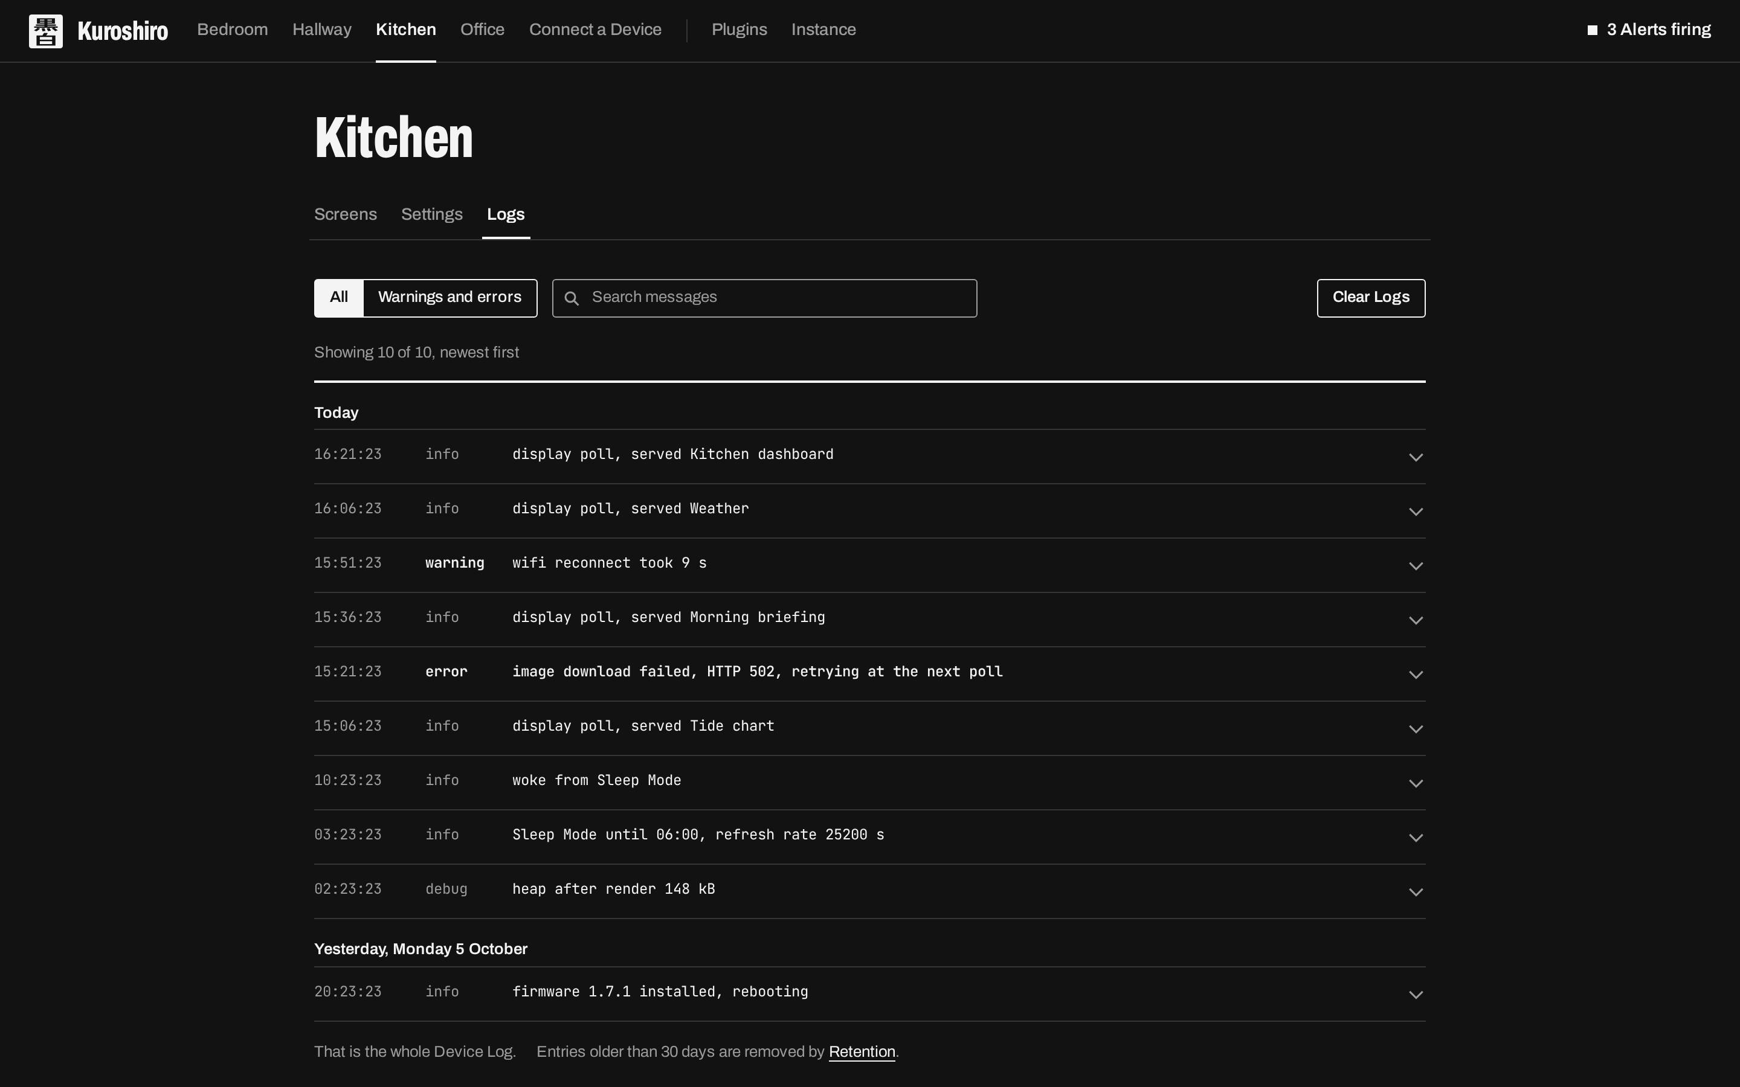View the 3 Alerts firing notice
Image resolution: width=1740 pixels, height=1087 pixels.
click(1649, 30)
